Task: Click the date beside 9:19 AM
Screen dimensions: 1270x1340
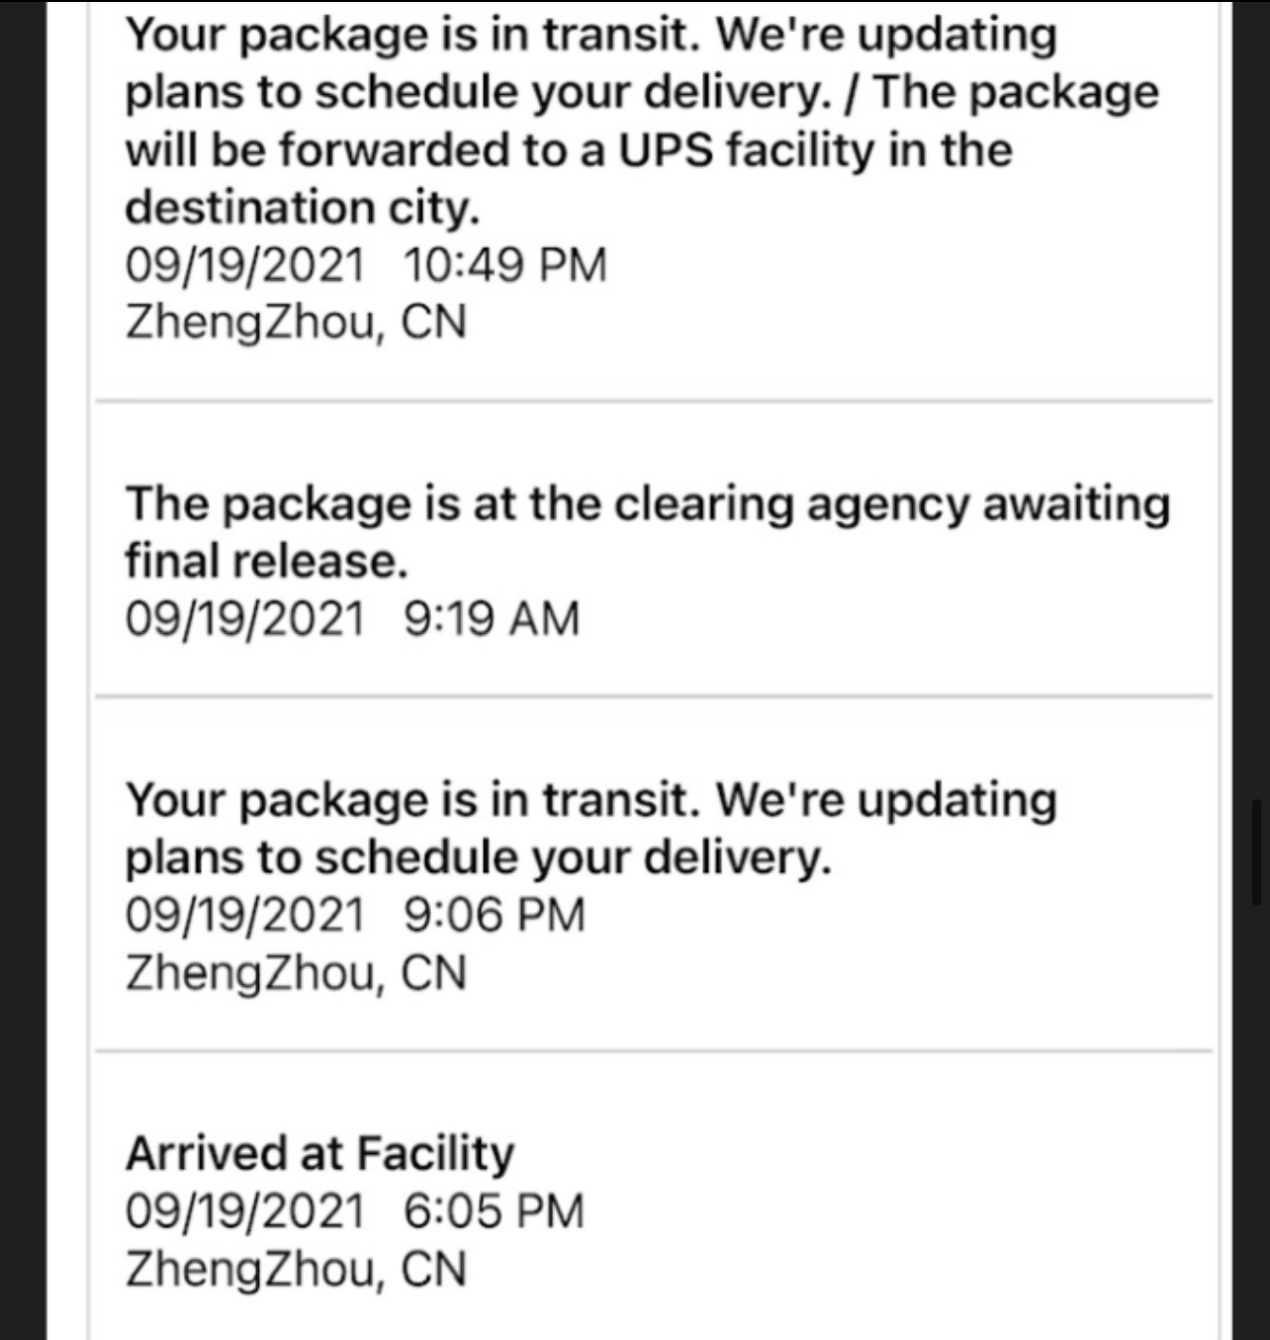Action: pyautogui.click(x=244, y=619)
